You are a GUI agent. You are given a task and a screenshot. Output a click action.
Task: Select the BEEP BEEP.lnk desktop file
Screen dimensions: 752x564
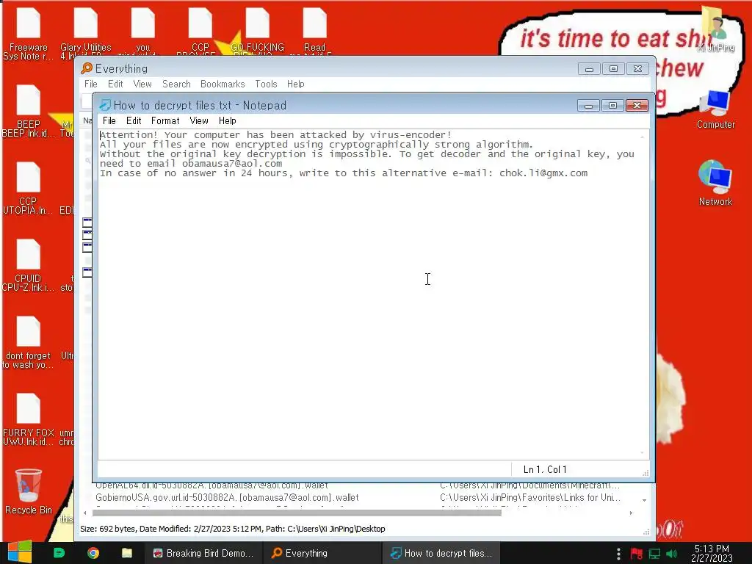(x=29, y=111)
